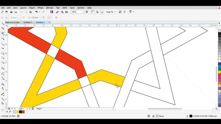This screenshot has width=221, height=124.
Task: Click the Full-screen preview icon
Action: (87, 12)
